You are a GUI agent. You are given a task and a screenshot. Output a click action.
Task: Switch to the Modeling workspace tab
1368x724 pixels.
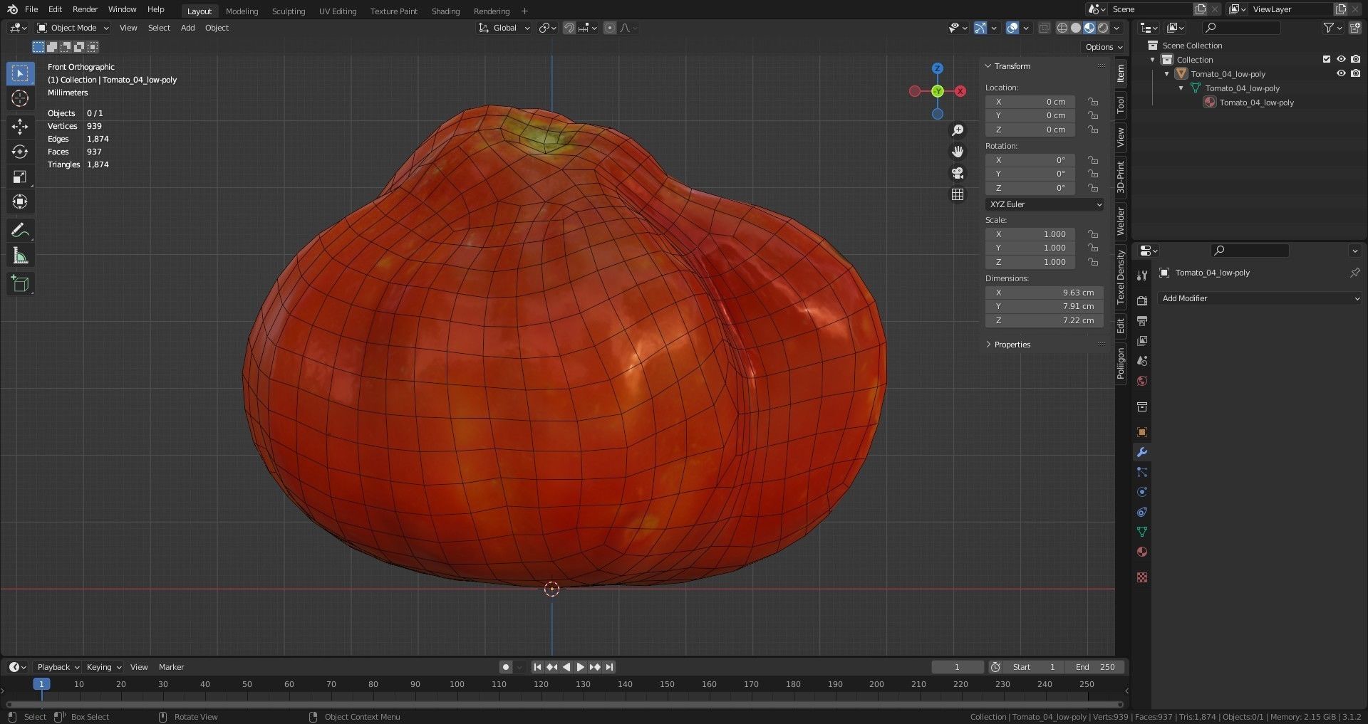pos(242,11)
